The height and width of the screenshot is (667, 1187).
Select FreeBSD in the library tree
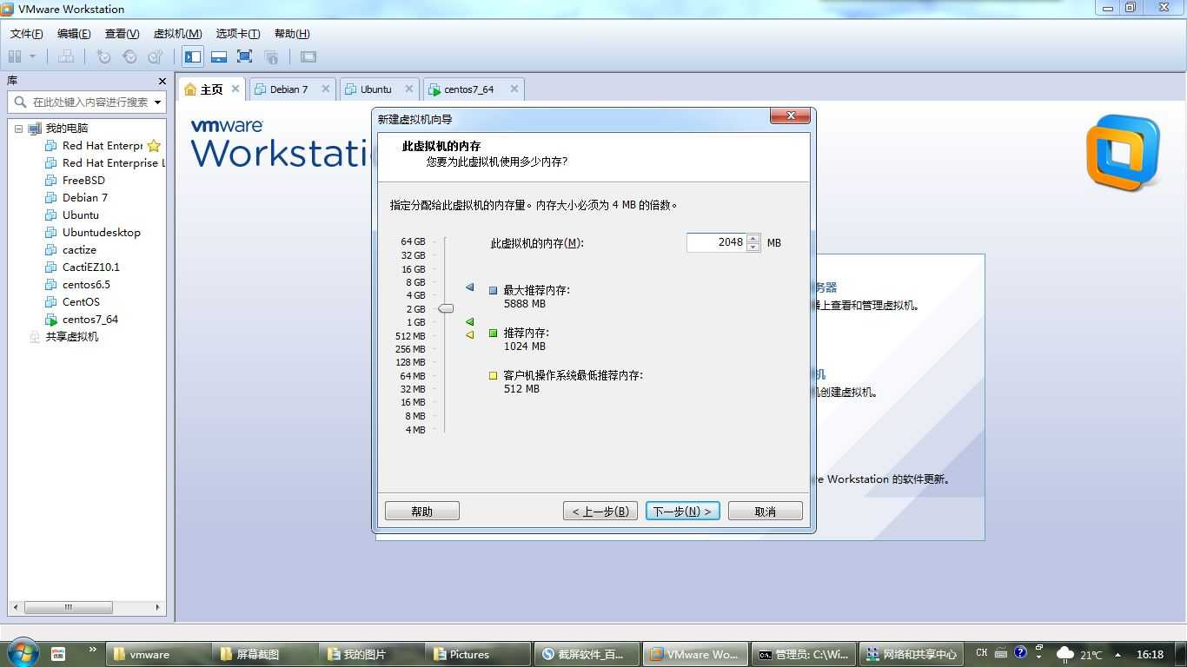(x=83, y=181)
